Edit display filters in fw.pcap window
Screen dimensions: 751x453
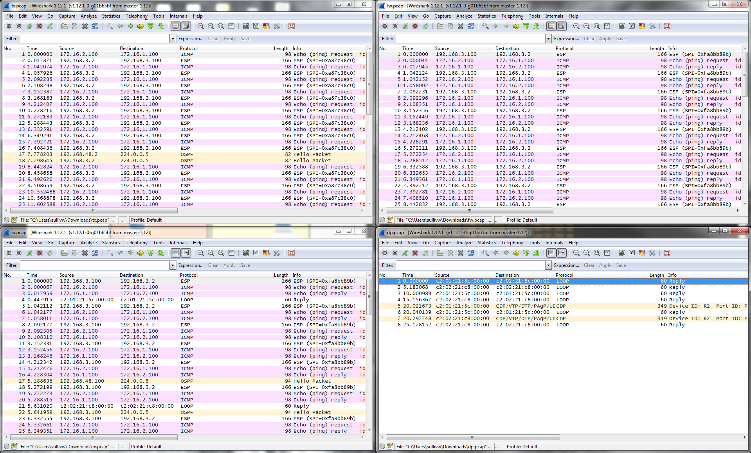point(632,26)
